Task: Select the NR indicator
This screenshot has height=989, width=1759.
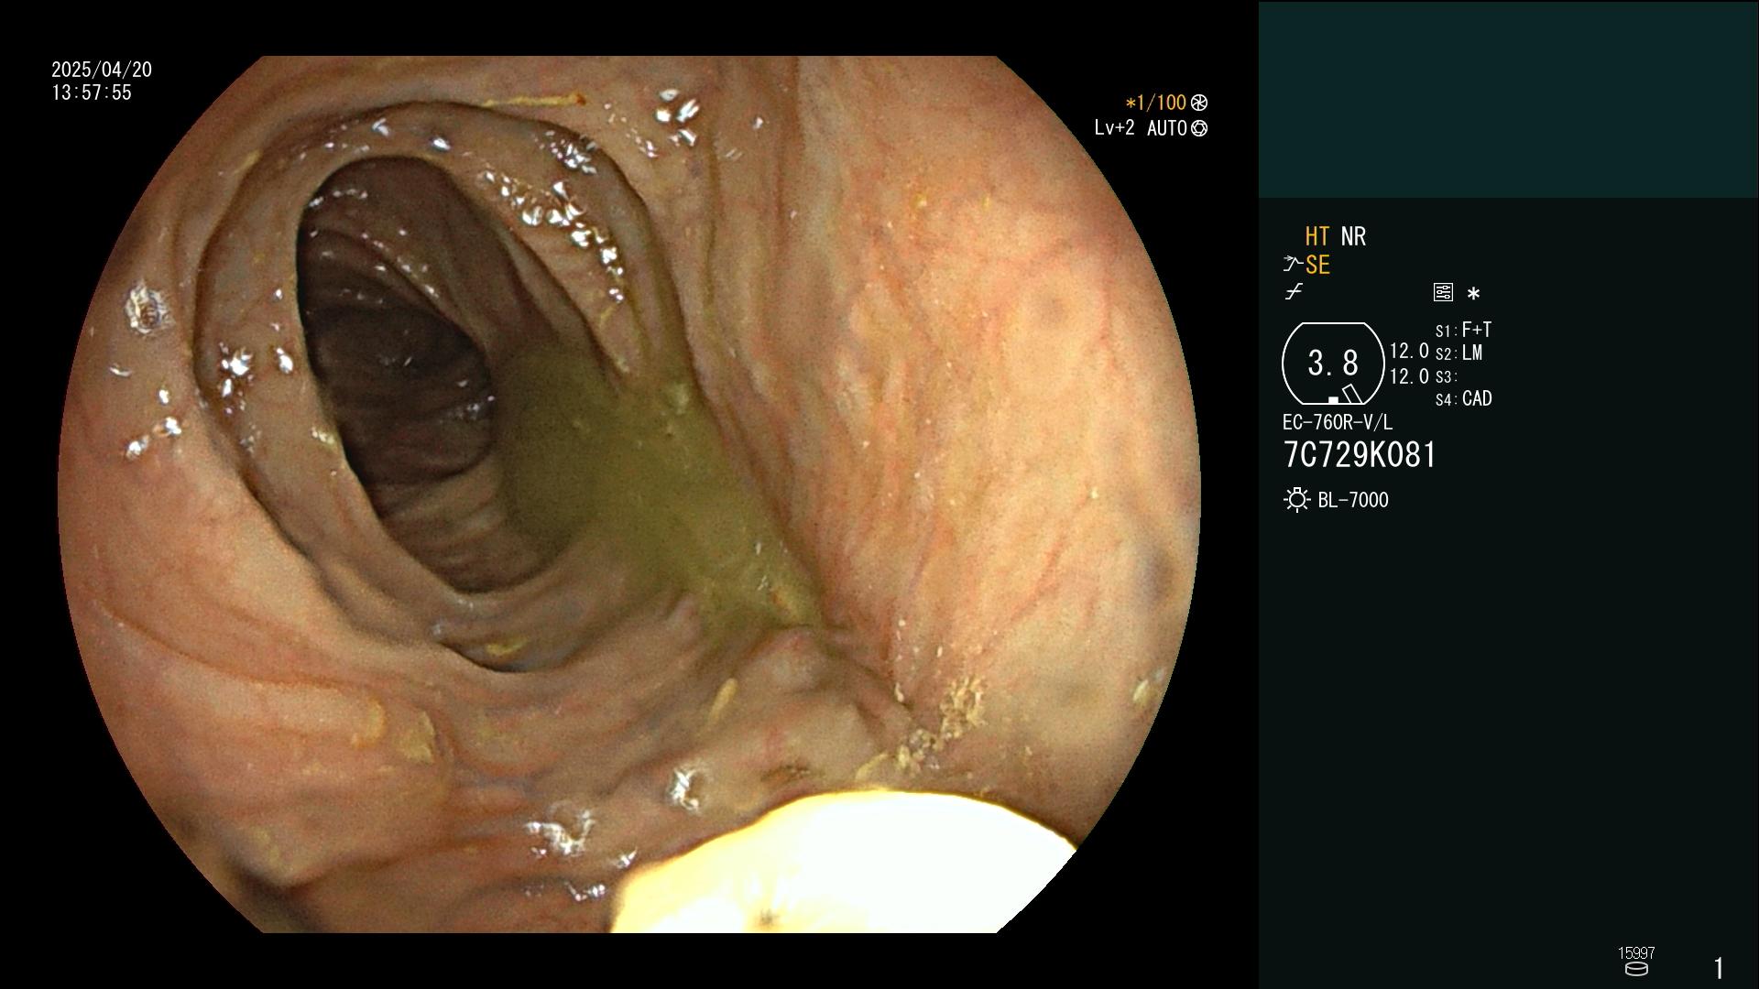Action: pyautogui.click(x=1353, y=236)
